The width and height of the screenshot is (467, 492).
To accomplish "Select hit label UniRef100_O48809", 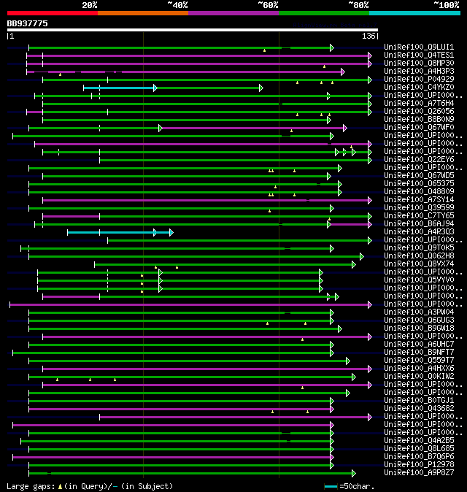I will [419, 192].
